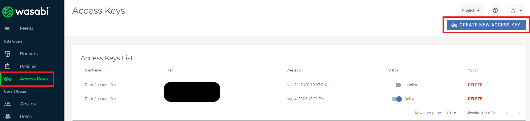Viewport: 530px width, 121px height.
Task: Delete the Nov 21, 2020 access key
Action: pos(475,85)
